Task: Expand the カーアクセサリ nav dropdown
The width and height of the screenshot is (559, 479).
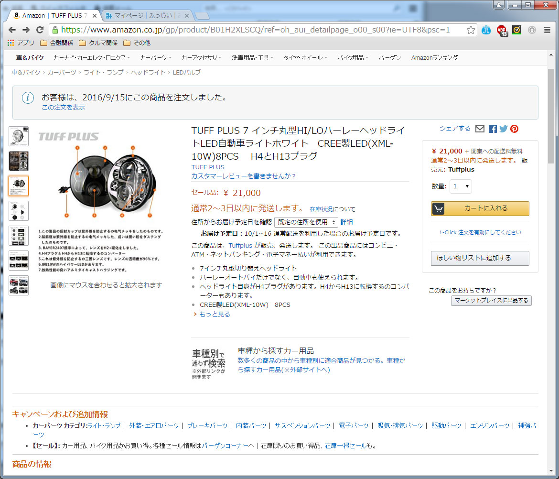Action: pyautogui.click(x=201, y=58)
